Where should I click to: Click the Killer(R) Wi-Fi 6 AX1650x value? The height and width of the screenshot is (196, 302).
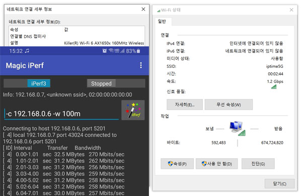click(104, 43)
